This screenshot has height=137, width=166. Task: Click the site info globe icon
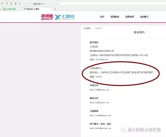pos(20,3)
